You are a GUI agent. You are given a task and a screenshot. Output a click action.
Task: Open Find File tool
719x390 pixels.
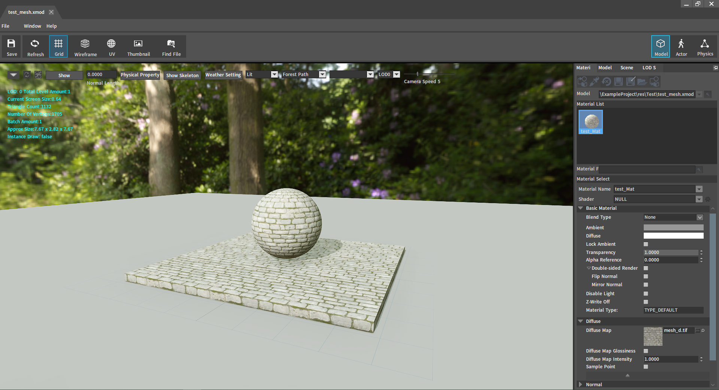pyautogui.click(x=171, y=47)
